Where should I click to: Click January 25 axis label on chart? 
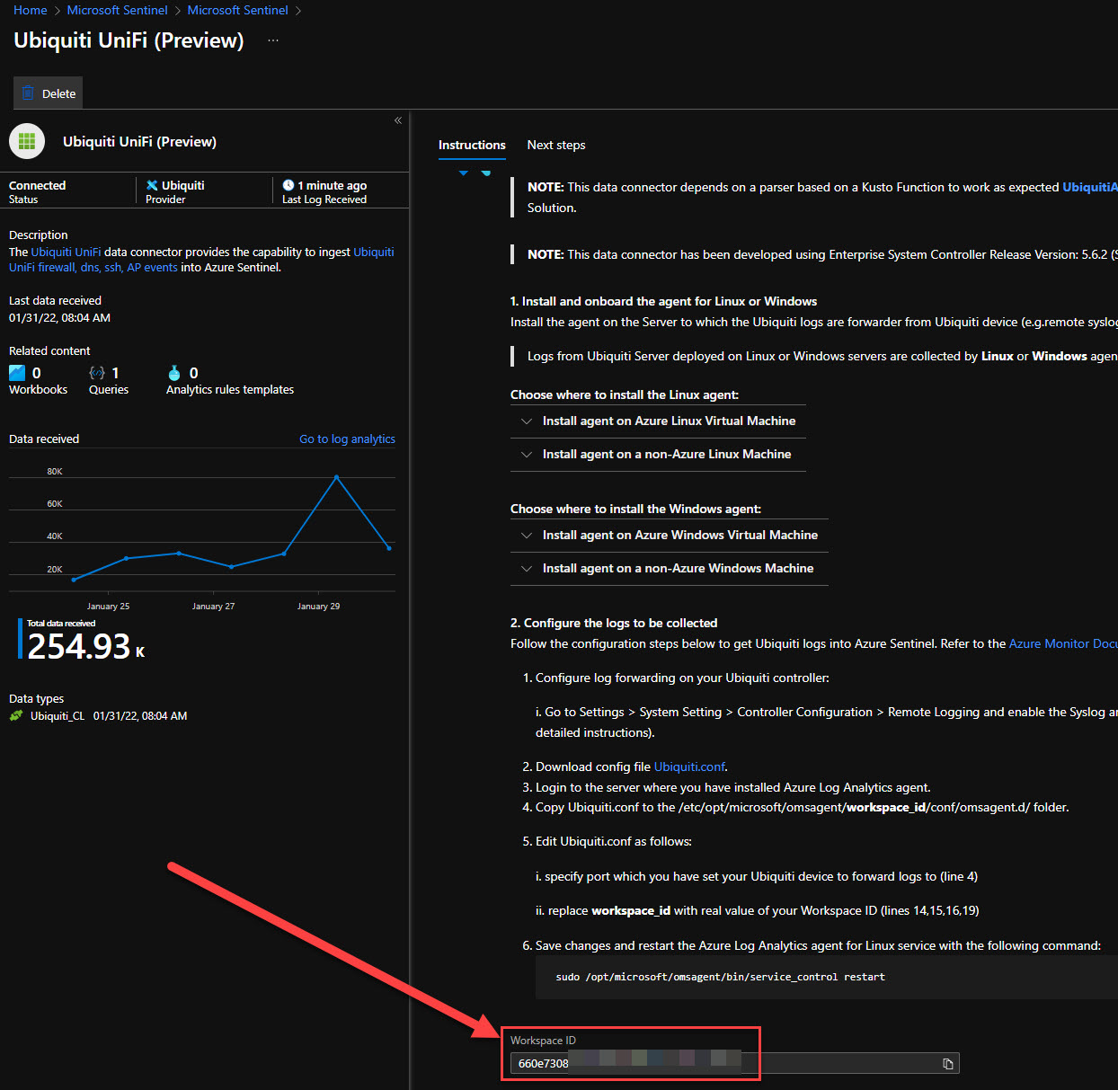click(x=108, y=607)
